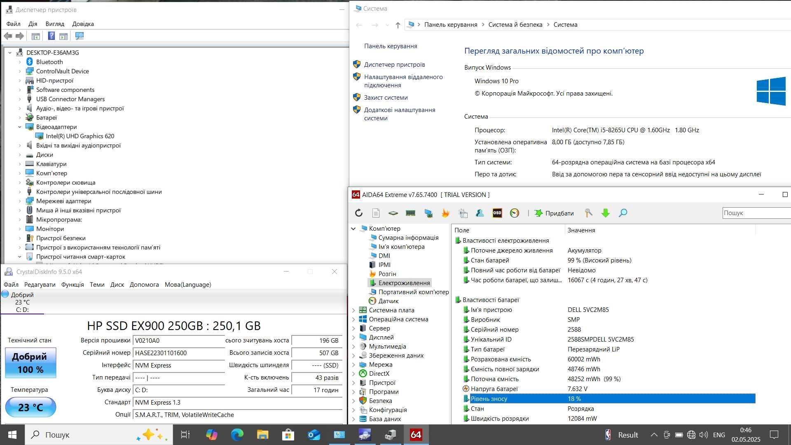Click the AIDA64 refresh icon
This screenshot has height=445, width=791.
pyautogui.click(x=359, y=213)
